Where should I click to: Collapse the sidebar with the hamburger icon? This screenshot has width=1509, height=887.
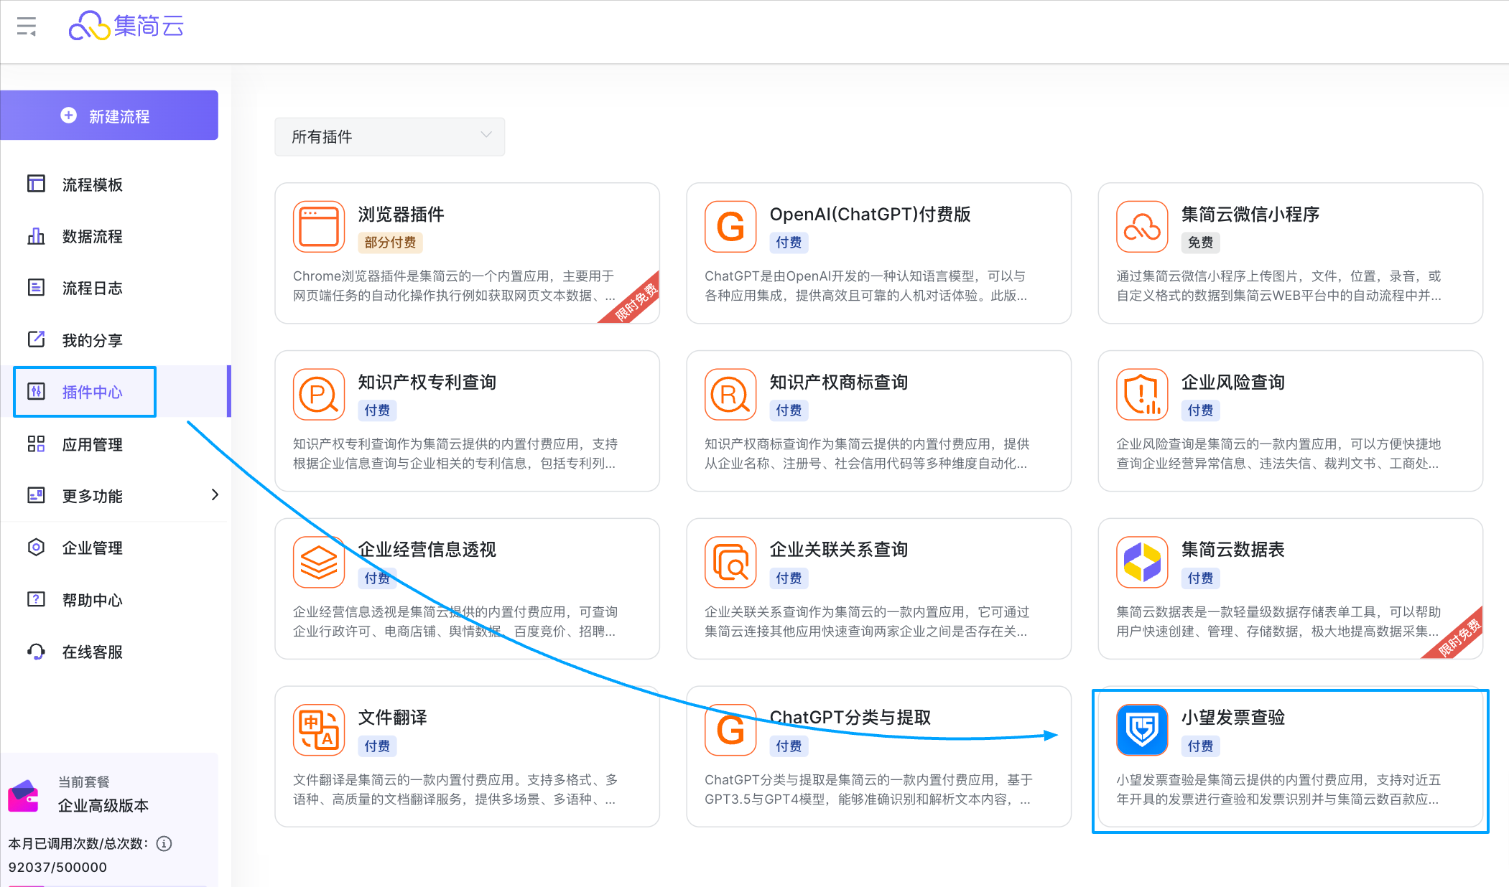[27, 27]
